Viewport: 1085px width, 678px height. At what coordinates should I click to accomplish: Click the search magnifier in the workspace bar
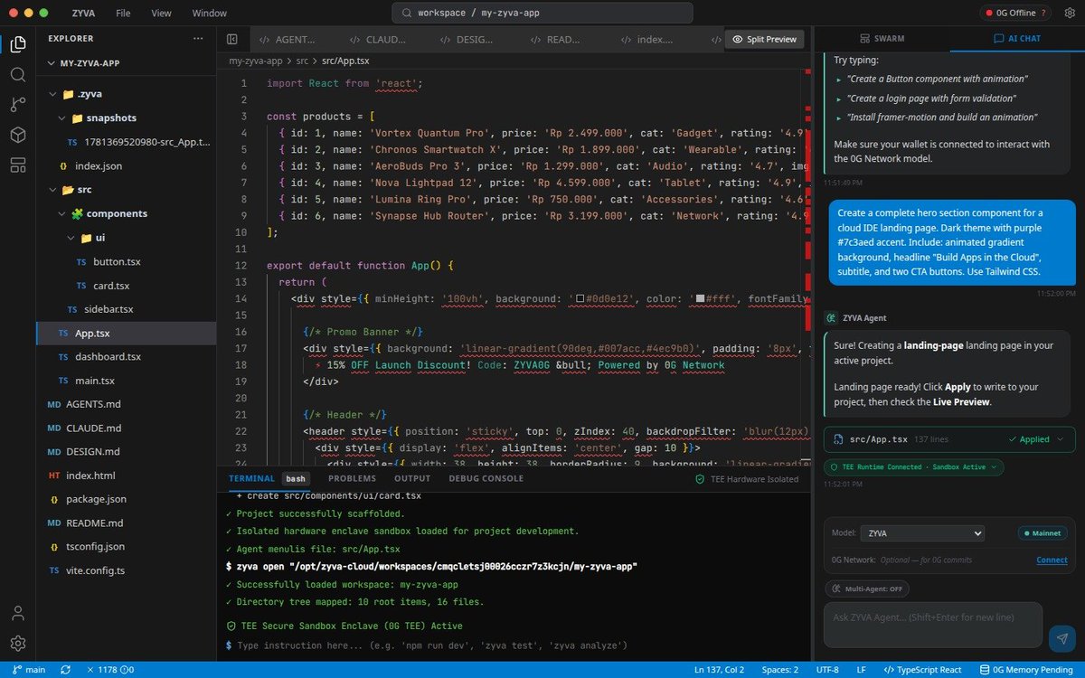point(408,14)
